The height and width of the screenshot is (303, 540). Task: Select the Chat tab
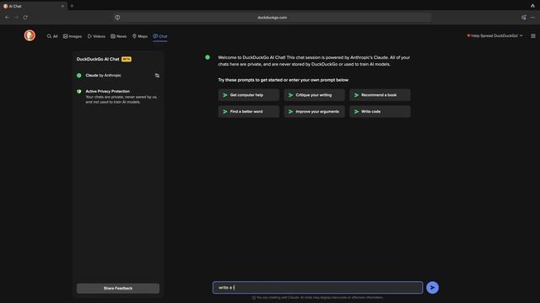pyautogui.click(x=160, y=36)
